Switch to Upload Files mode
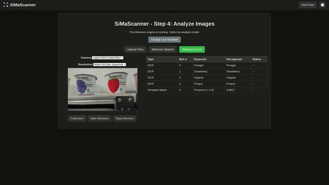The width and height of the screenshot is (329, 185). (135, 50)
